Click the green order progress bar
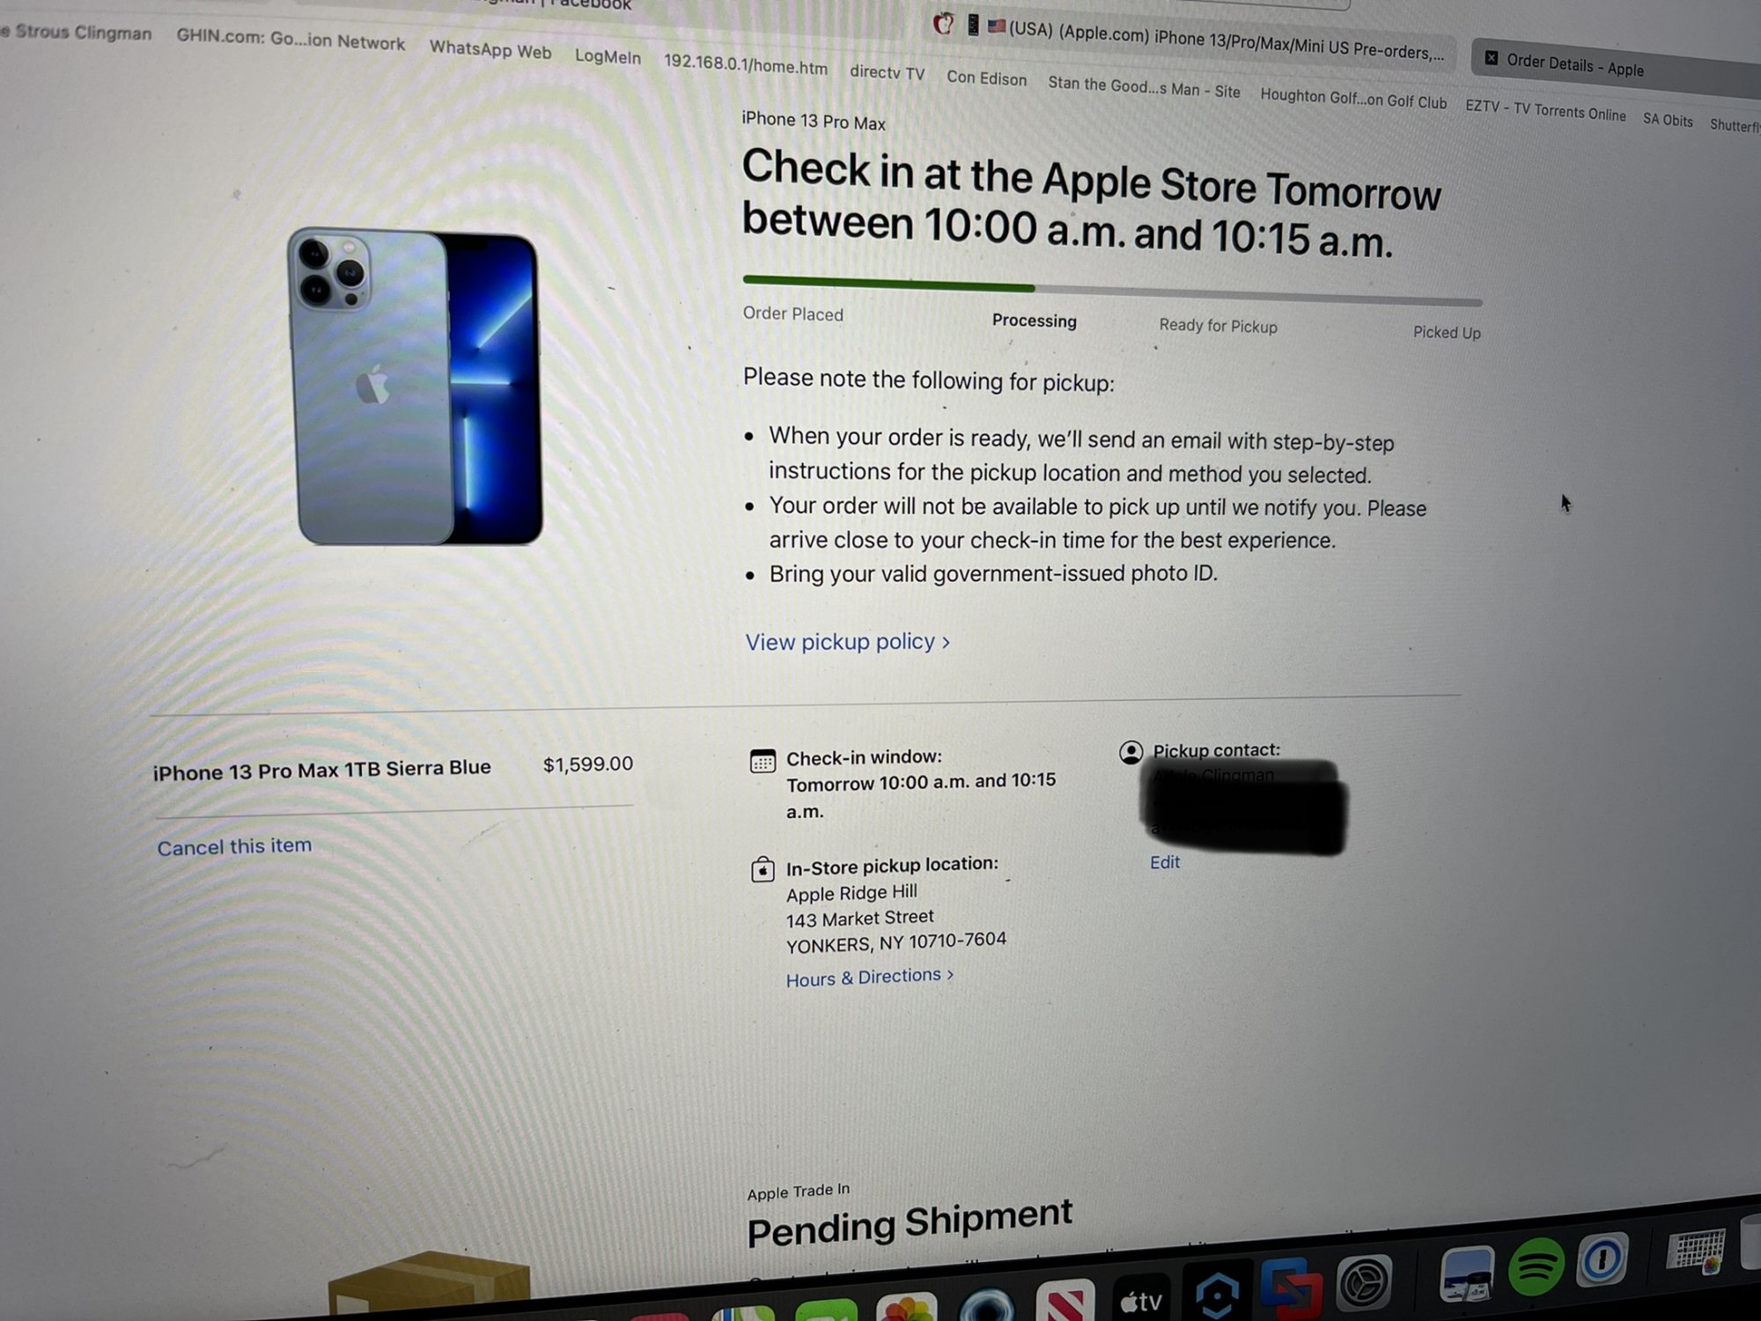Viewport: 1761px width, 1321px height. [888, 284]
